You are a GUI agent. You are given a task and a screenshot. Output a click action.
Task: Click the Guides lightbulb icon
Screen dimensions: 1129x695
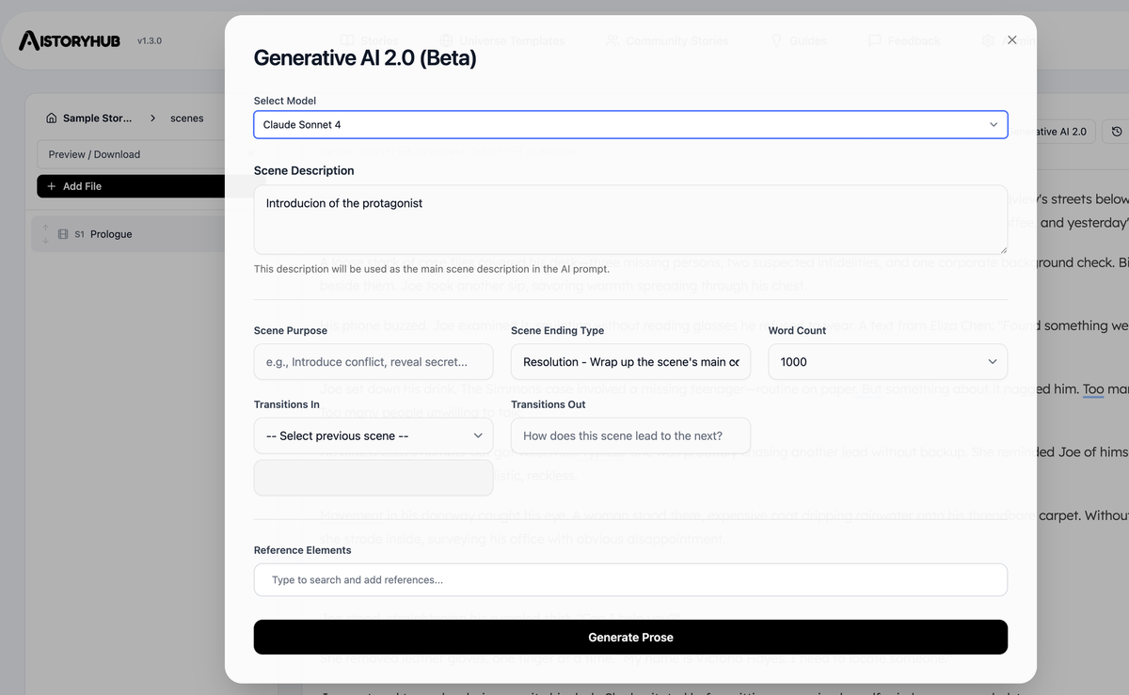click(775, 40)
